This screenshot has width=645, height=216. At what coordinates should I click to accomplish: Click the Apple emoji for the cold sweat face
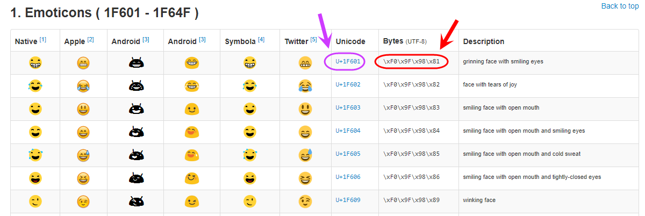coord(83,156)
